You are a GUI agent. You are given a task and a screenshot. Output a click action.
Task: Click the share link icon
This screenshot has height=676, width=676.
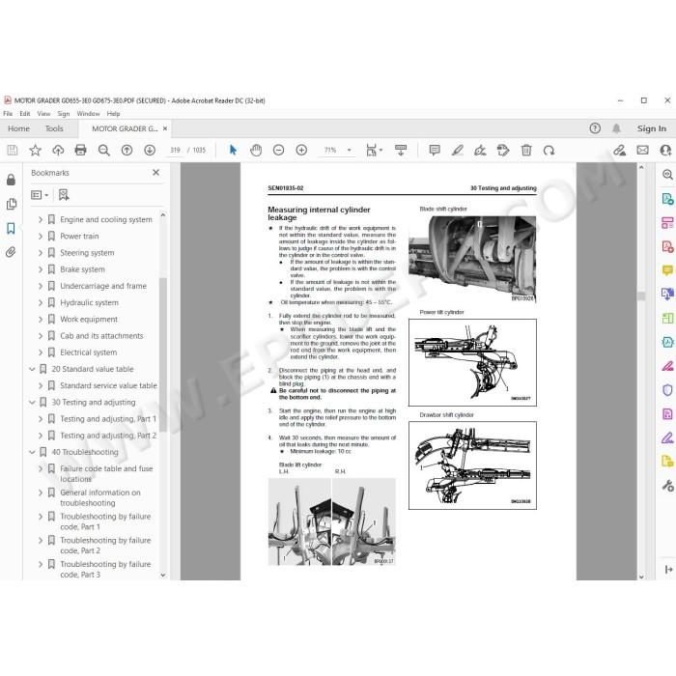click(x=620, y=150)
